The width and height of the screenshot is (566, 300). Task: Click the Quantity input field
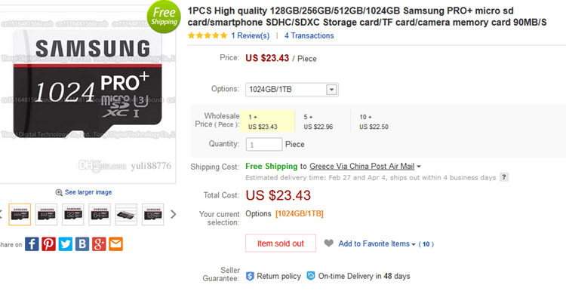point(264,144)
